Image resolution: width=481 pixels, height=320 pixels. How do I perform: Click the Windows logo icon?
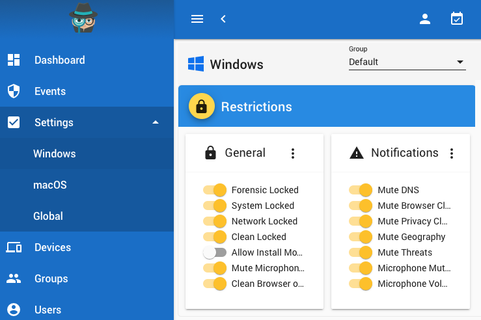click(x=196, y=64)
